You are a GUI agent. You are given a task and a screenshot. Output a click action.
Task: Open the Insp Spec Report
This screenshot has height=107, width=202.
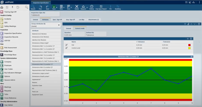tap(101, 7)
